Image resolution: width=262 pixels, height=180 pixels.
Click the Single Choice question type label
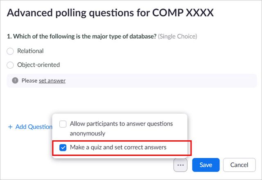point(177,36)
